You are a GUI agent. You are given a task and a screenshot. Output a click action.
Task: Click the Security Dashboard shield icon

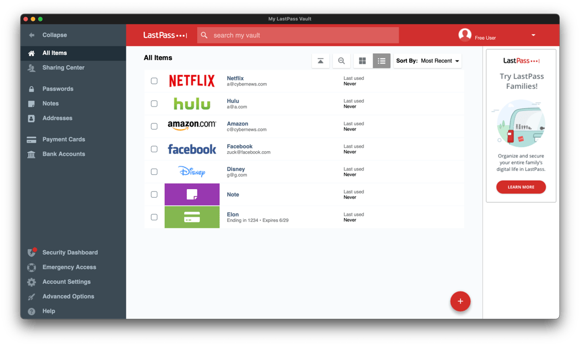pyautogui.click(x=32, y=253)
